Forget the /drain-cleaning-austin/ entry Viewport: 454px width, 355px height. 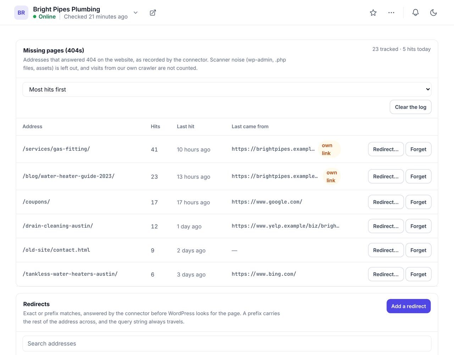point(419,226)
